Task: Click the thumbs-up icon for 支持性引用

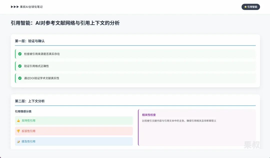Action: (18, 120)
